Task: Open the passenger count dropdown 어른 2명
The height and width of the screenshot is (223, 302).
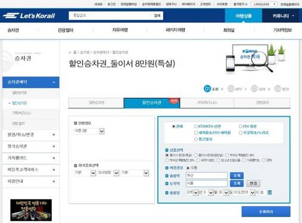Action: point(89,131)
